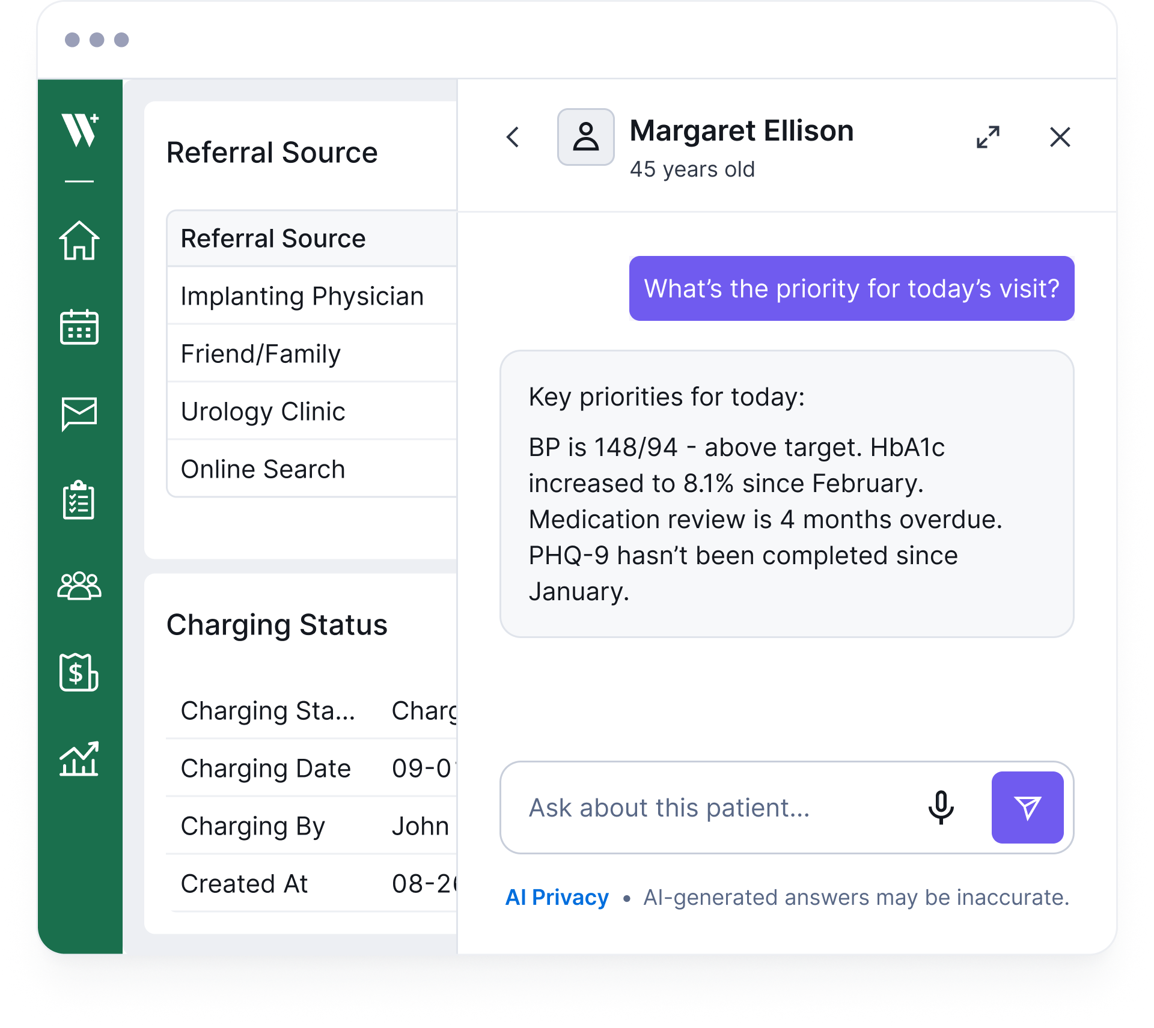The height and width of the screenshot is (1028, 1154).
Task: Send the message with paper-plane button
Action: click(x=1028, y=807)
